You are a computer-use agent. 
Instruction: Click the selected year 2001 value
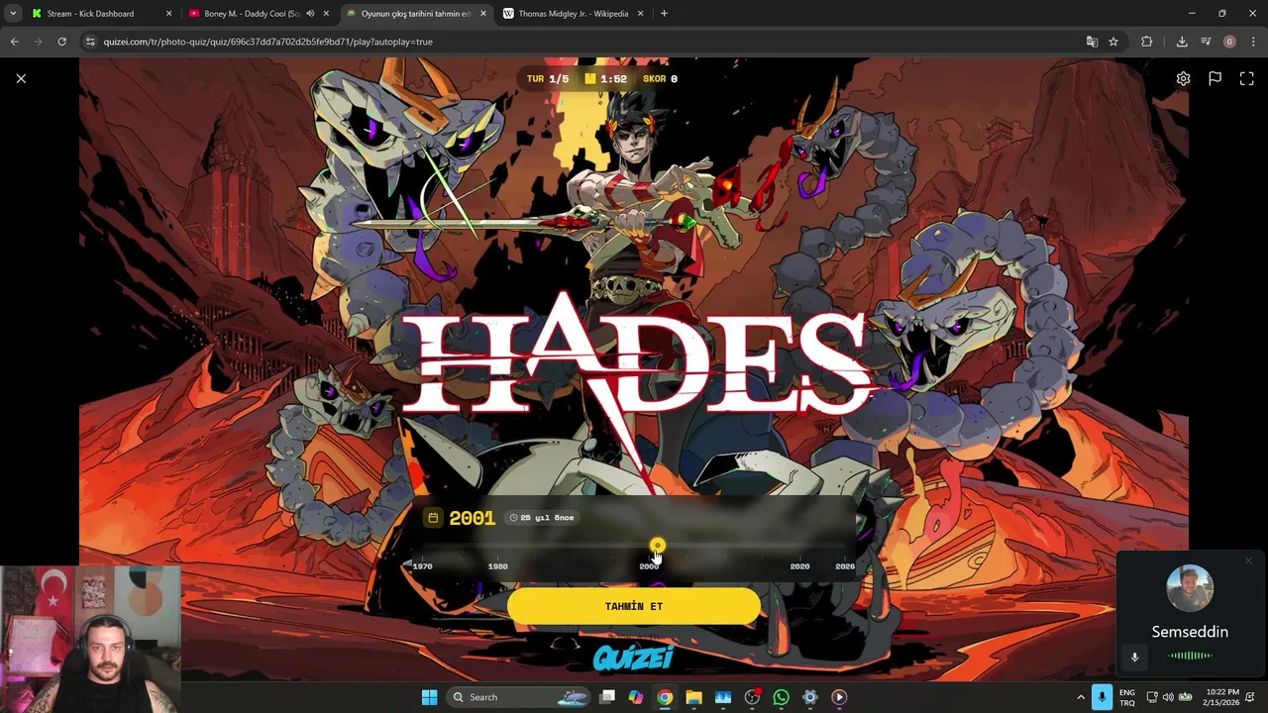tap(472, 518)
